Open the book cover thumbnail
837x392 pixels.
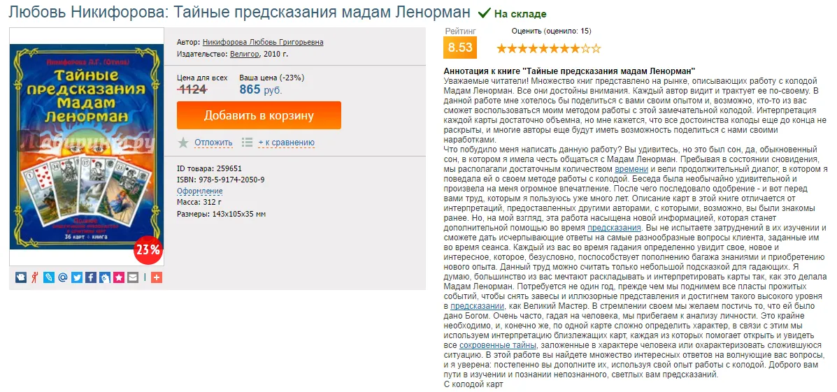tap(86, 147)
